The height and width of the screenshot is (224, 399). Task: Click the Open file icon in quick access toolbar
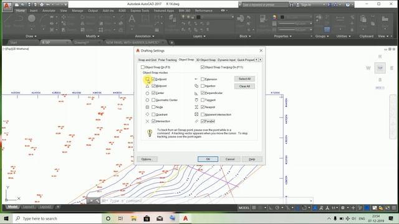pos(23,4)
